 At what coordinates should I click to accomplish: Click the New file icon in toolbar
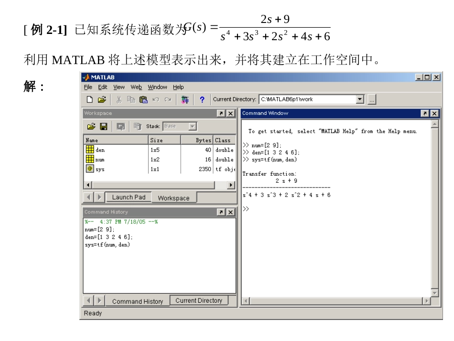tap(90, 99)
